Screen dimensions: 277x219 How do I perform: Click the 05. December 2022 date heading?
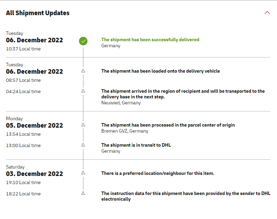[34, 126]
